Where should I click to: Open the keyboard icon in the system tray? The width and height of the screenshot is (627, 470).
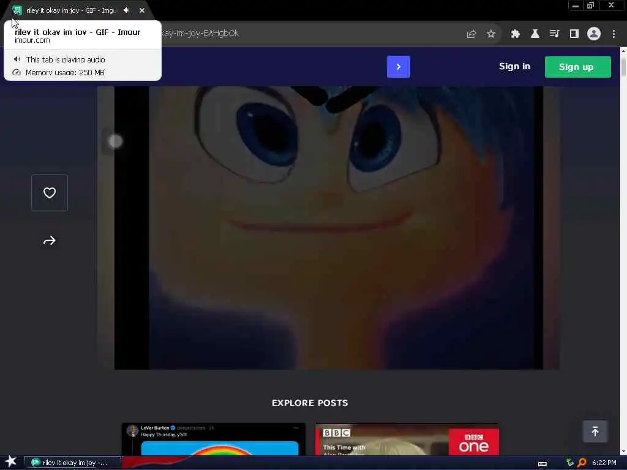[543, 464]
